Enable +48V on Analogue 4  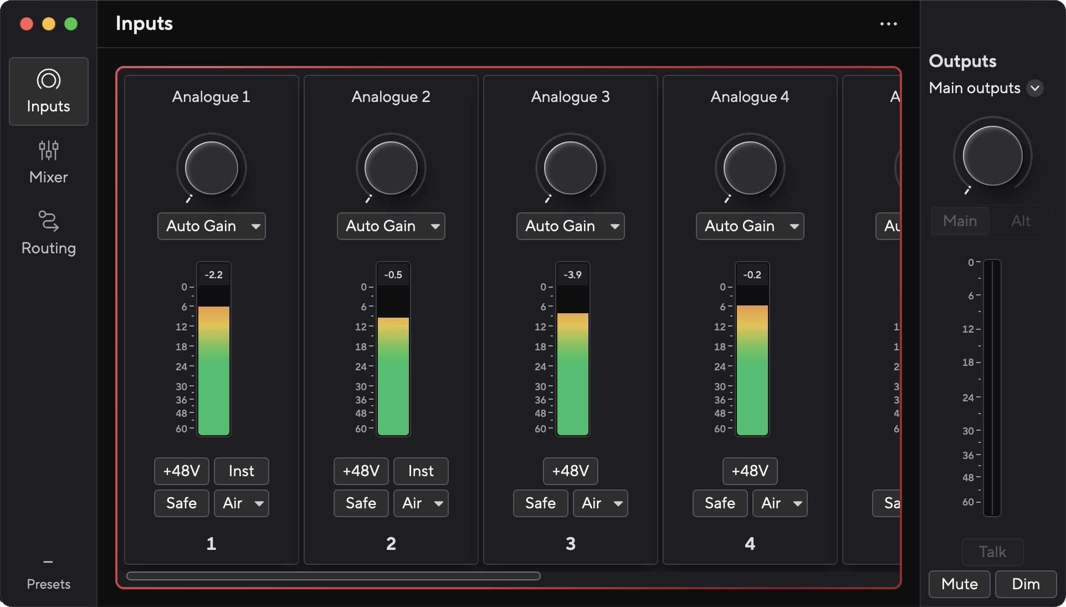(749, 471)
